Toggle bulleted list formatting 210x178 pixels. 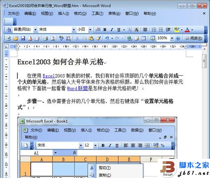point(161,30)
